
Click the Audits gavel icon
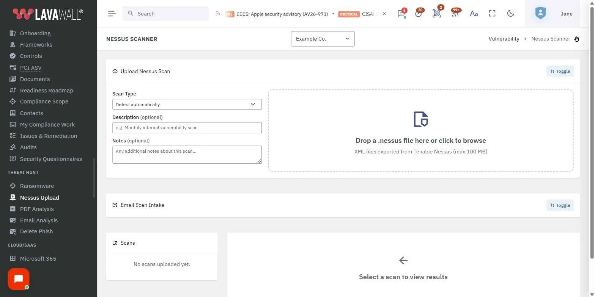13,147
